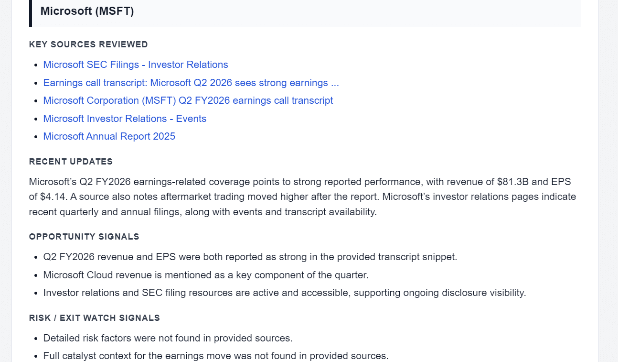Click the Microsoft Cloud revenue bullet item
Image resolution: width=618 pixels, height=362 pixels.
[206, 275]
